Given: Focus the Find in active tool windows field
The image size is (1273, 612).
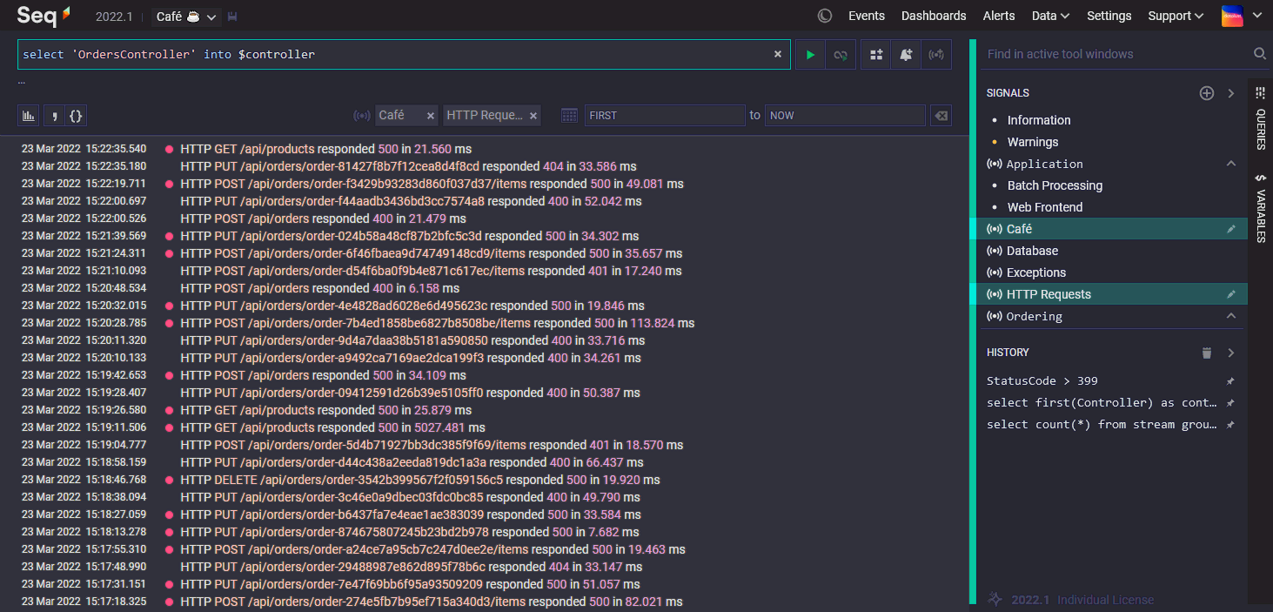Looking at the screenshot, I should coord(1116,54).
